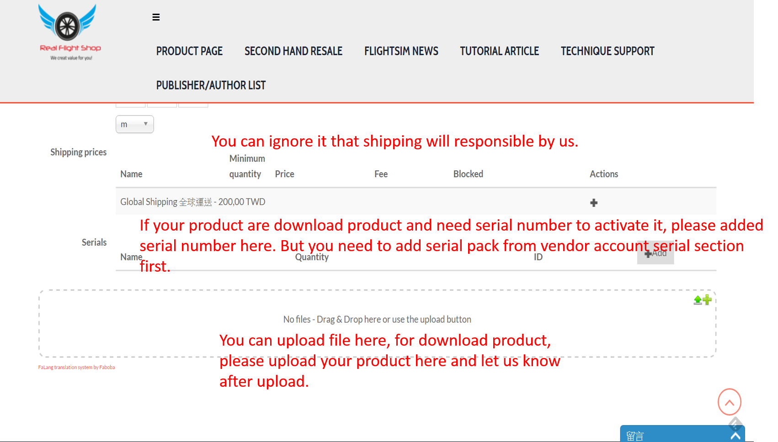Add shipping price with plus icon
The height and width of the screenshot is (442, 778).
[594, 203]
